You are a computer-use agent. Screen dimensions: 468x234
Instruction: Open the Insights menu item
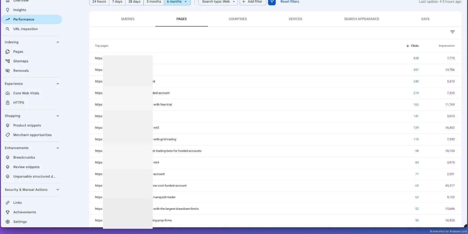point(20,10)
